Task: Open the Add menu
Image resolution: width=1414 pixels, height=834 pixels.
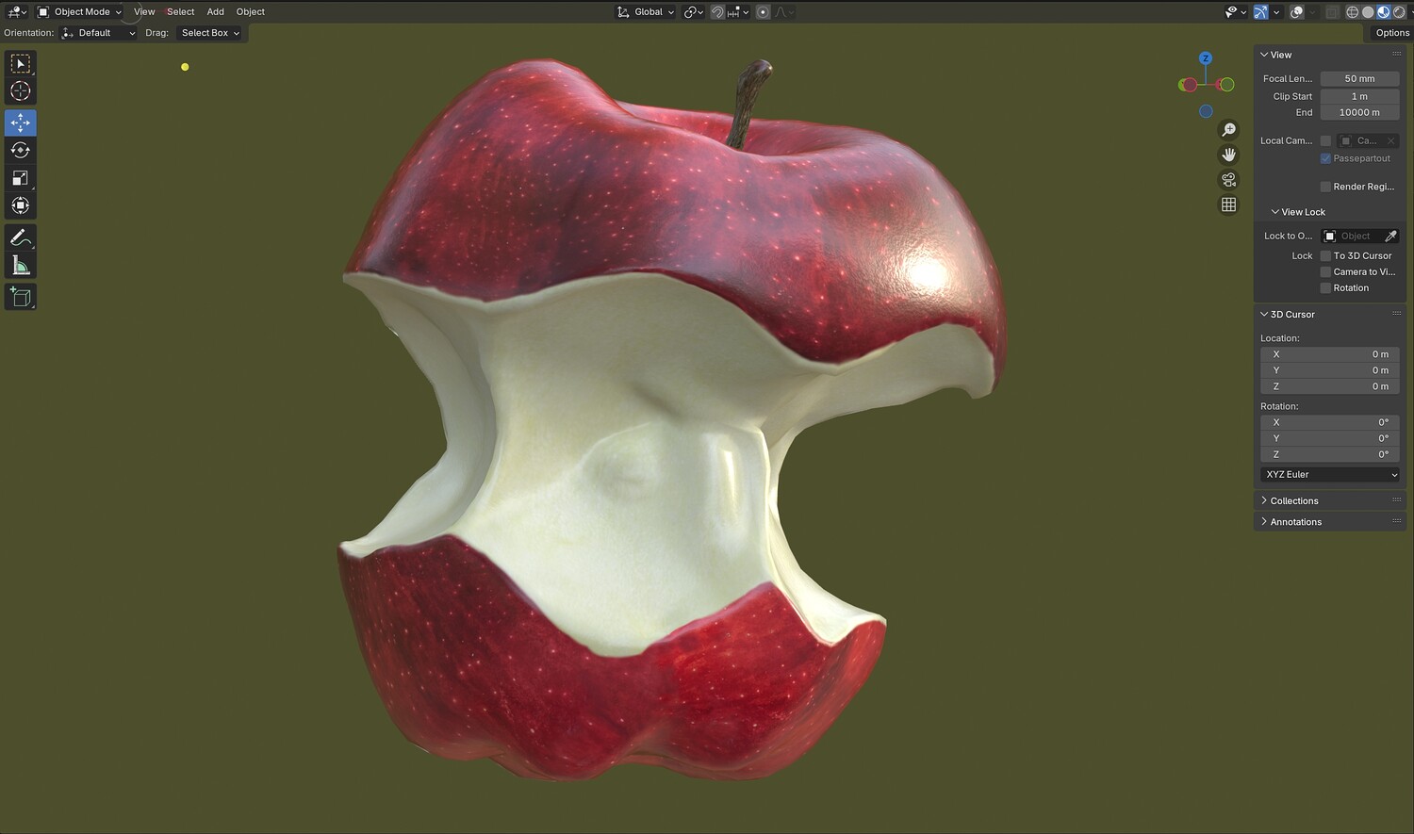Action: (216, 11)
